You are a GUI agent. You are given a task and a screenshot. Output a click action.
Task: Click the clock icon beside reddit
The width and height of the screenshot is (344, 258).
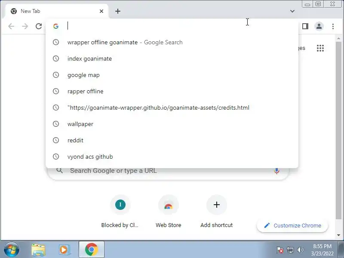[x=56, y=140]
